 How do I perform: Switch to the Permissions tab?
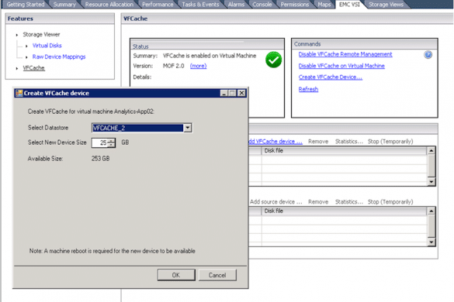click(294, 5)
